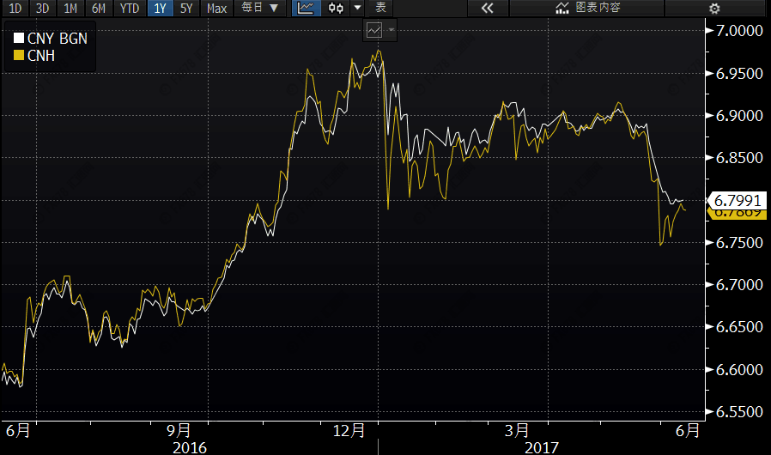Select the candlestick chart icon
Viewport: 771px width, 455px height.
click(337, 9)
